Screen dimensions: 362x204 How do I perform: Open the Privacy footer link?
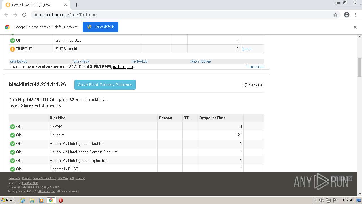[x=80, y=178]
